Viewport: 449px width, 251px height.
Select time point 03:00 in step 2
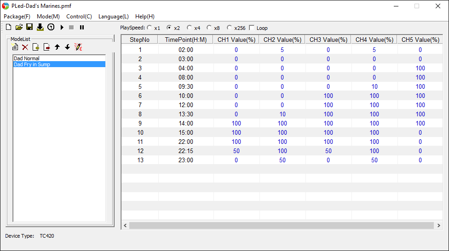click(x=186, y=59)
